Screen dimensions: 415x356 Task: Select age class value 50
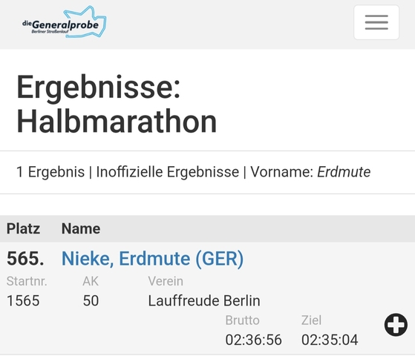click(x=91, y=300)
